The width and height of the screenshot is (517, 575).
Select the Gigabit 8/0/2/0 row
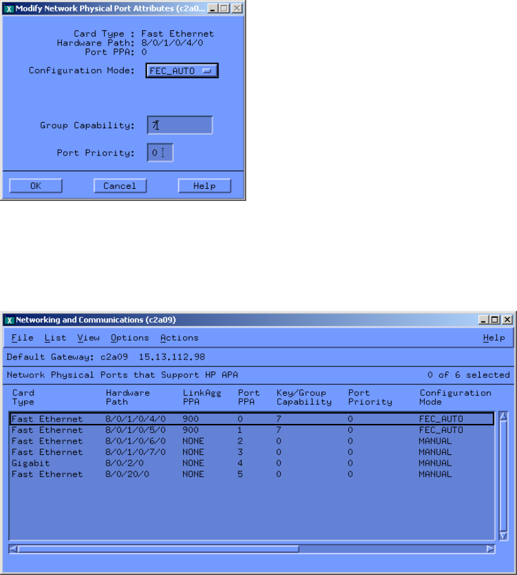(252, 463)
